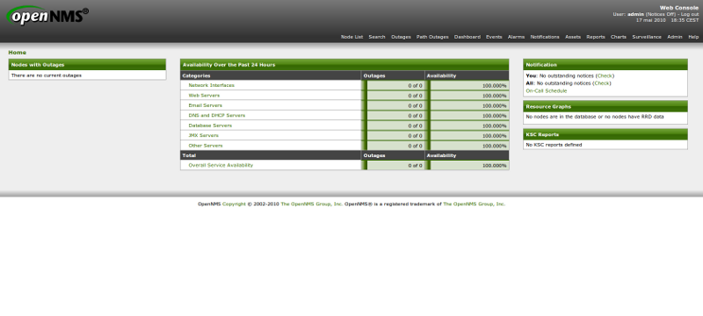Open the Admin menu item
703x316 pixels.
tap(674, 37)
